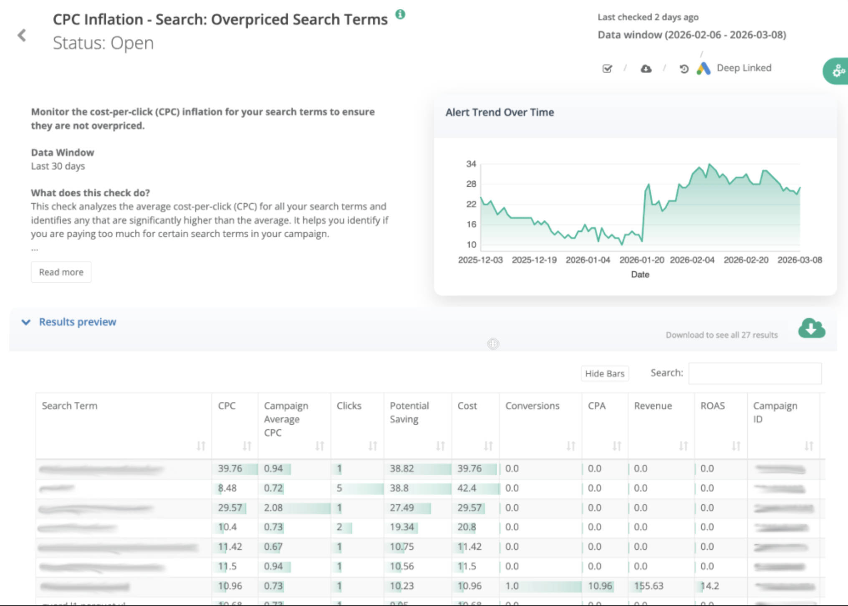Sort table by CPC column
848x606 pixels.
coord(247,446)
